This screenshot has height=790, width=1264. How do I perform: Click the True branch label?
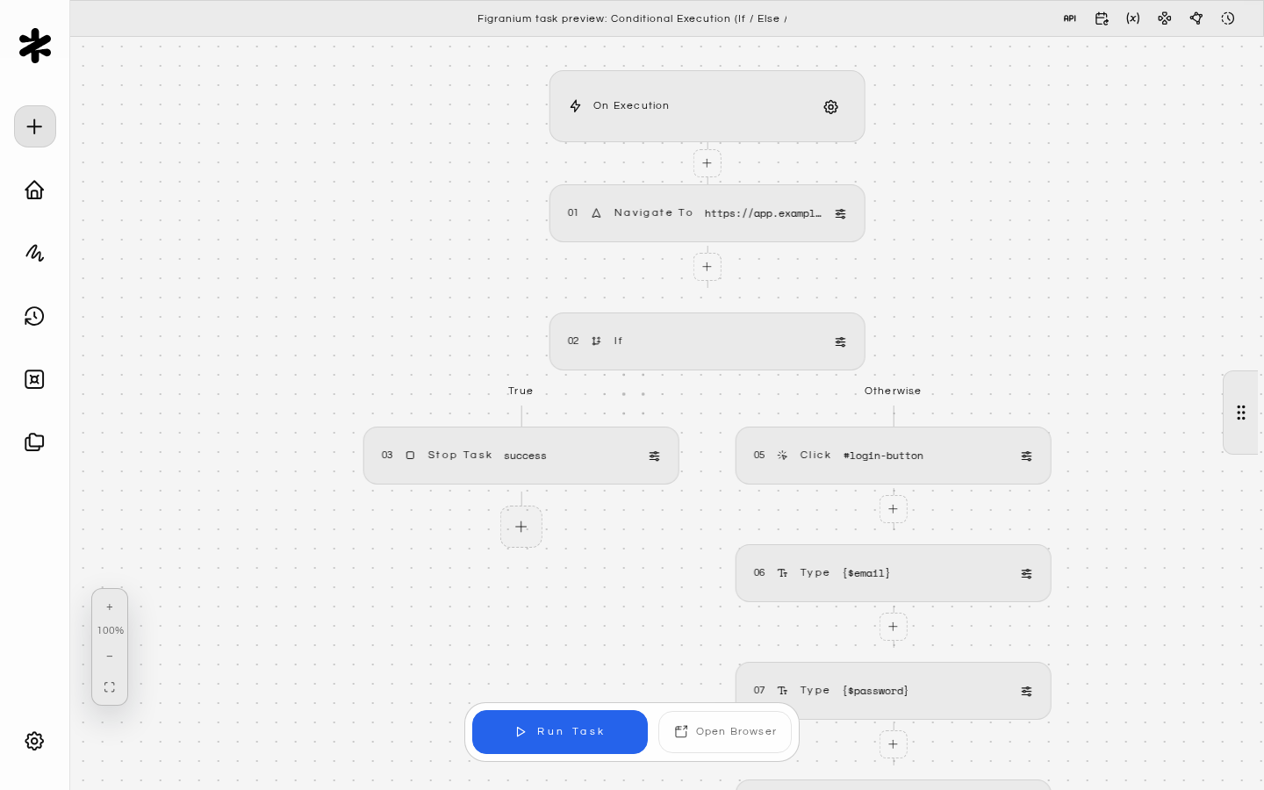click(521, 391)
